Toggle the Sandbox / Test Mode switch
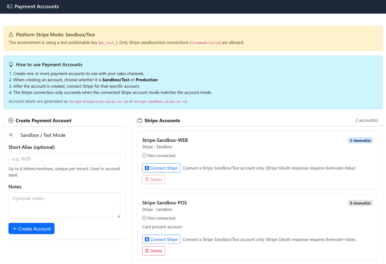Viewport: 386px width, 264px height. tap(13, 135)
